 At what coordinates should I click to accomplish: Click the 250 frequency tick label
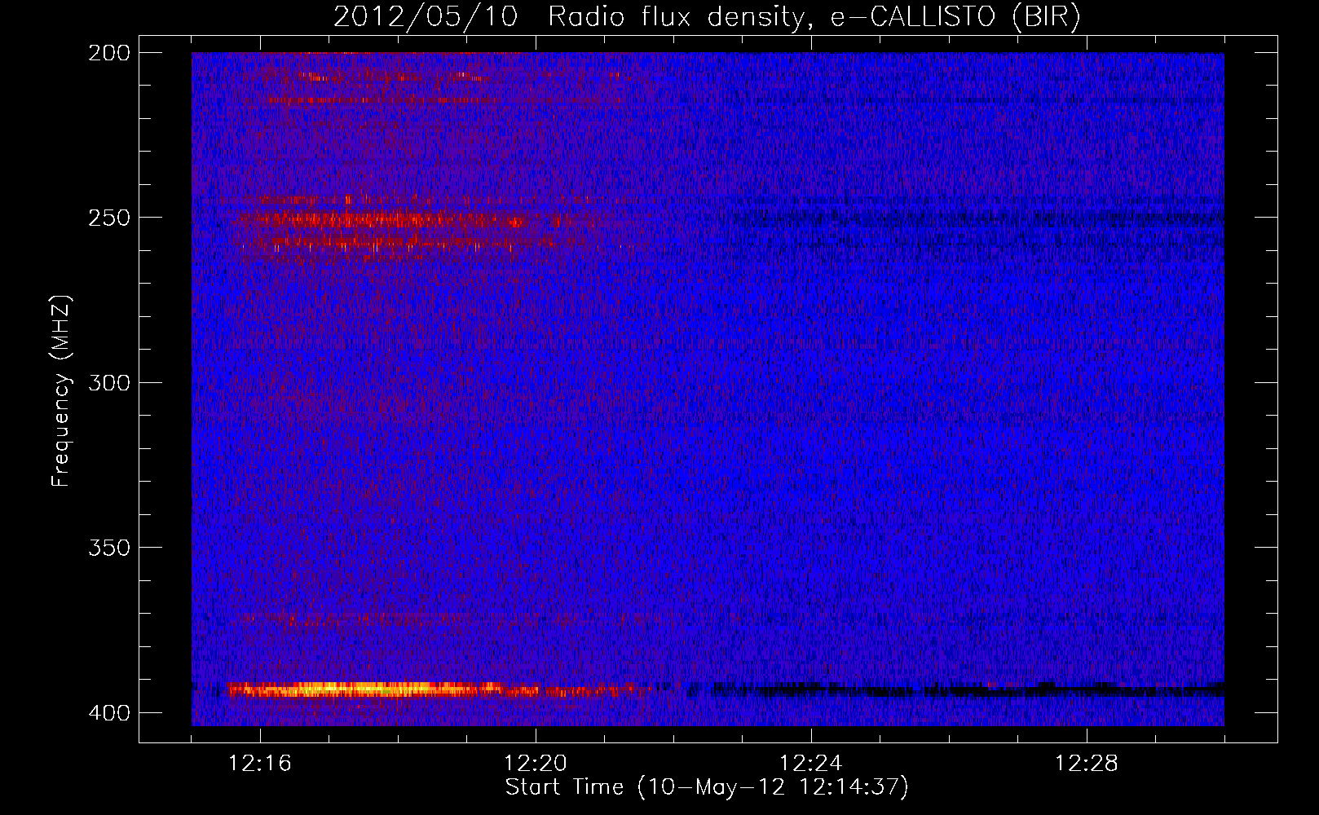click(x=109, y=218)
